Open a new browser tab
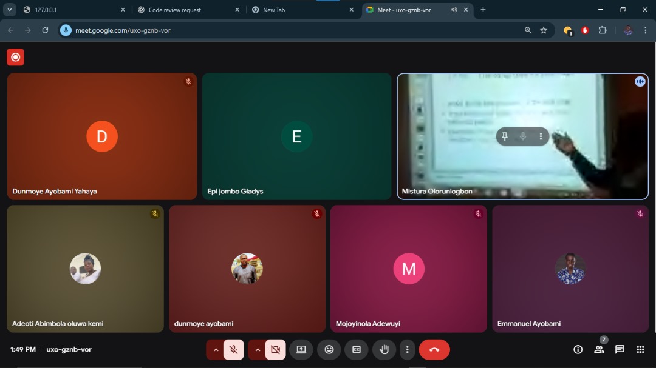The height and width of the screenshot is (368, 656). (x=483, y=10)
